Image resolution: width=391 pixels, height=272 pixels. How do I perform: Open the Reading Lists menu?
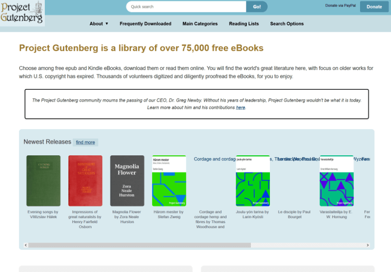(244, 24)
